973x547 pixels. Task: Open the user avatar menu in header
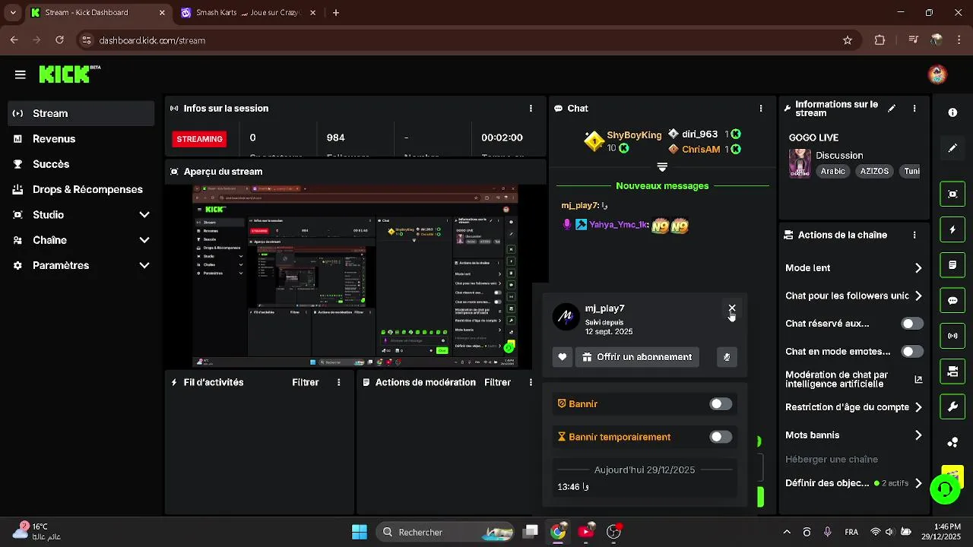pyautogui.click(x=937, y=74)
